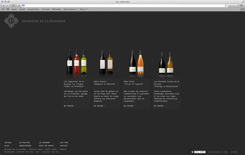245x155 pixels.
Task: Click the plus add bookmark button
Action: click(x=19, y=6)
